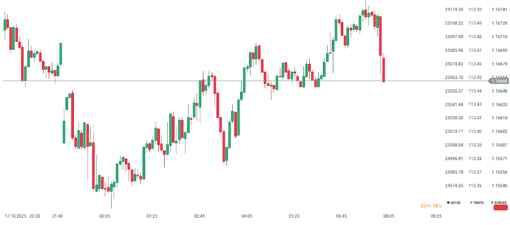Image resolution: width=510 pixels, height=225 pixels.
Task: Click the green EURUSD legend color square
Action: pos(492,203)
